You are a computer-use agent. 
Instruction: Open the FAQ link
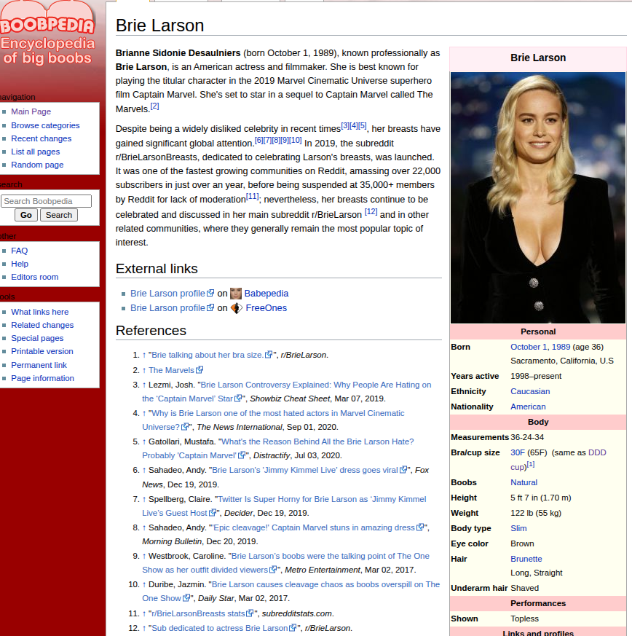[x=19, y=251]
